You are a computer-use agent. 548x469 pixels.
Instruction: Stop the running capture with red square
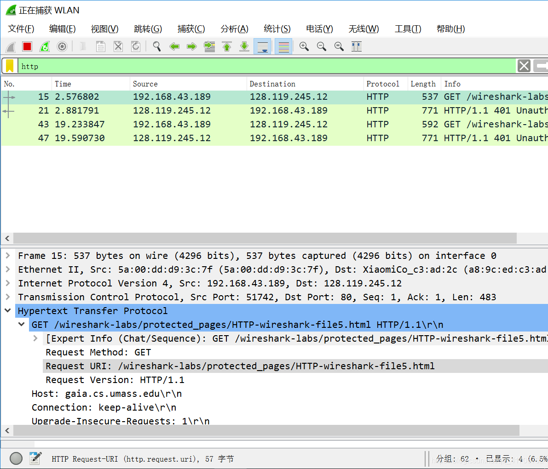coord(27,46)
